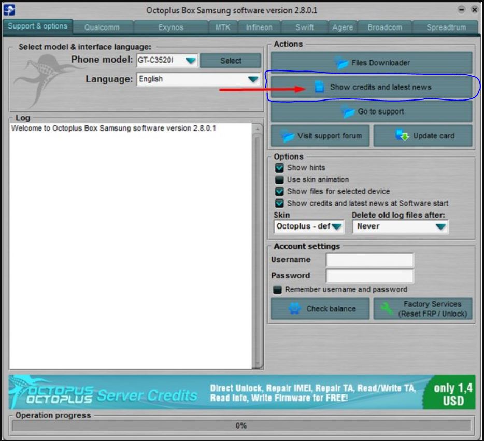Toggle the Show hints checkbox
The width and height of the screenshot is (484, 441).
279,167
